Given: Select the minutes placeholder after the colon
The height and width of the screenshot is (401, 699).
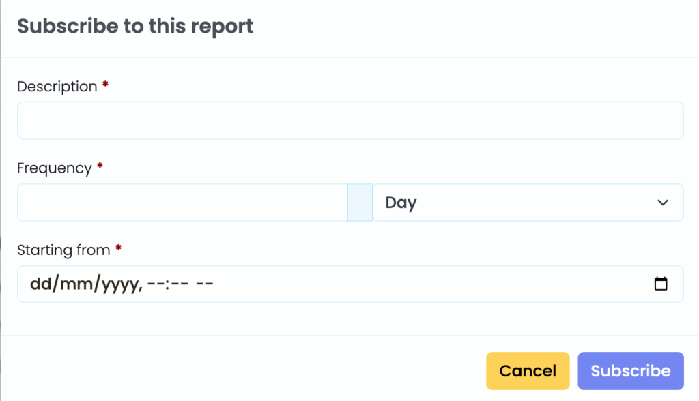Looking at the screenshot, I should 180,284.
